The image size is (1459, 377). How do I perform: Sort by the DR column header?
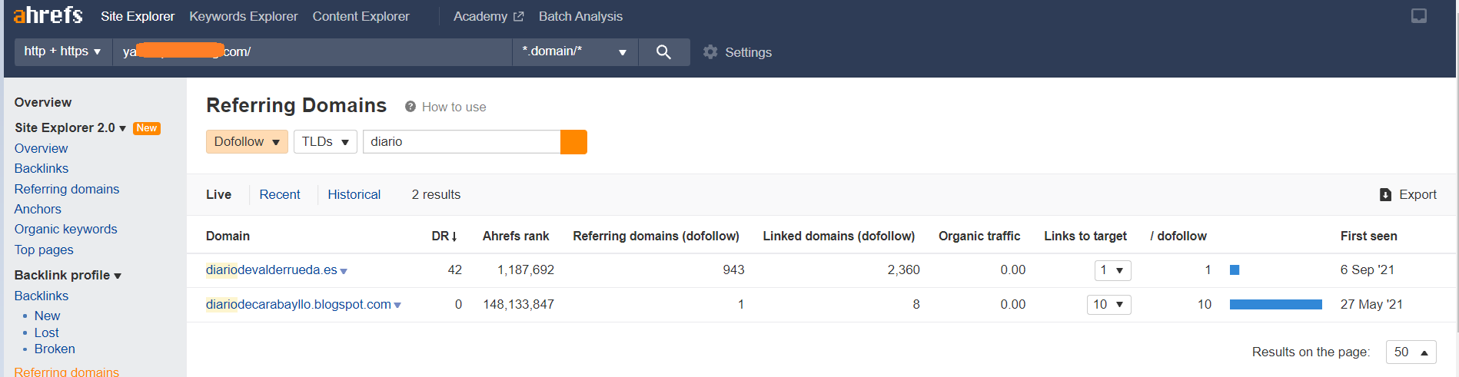point(444,236)
